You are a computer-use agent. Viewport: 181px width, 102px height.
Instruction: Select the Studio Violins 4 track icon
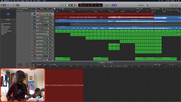click(x=35, y=45)
